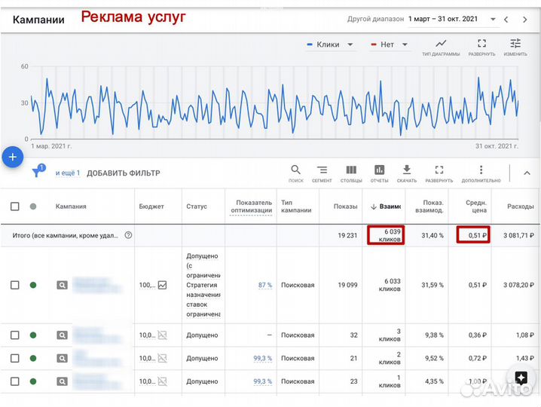
Task: Sort by the Кампания column header
Action: pyautogui.click(x=71, y=207)
